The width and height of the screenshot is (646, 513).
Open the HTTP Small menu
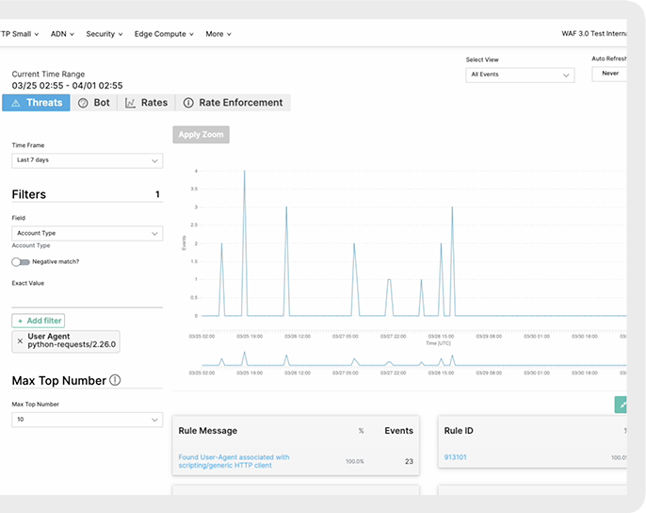[x=20, y=34]
